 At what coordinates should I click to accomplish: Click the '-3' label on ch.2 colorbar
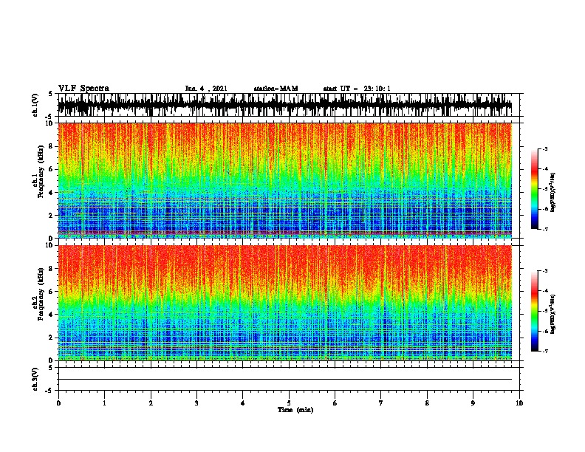(x=545, y=271)
